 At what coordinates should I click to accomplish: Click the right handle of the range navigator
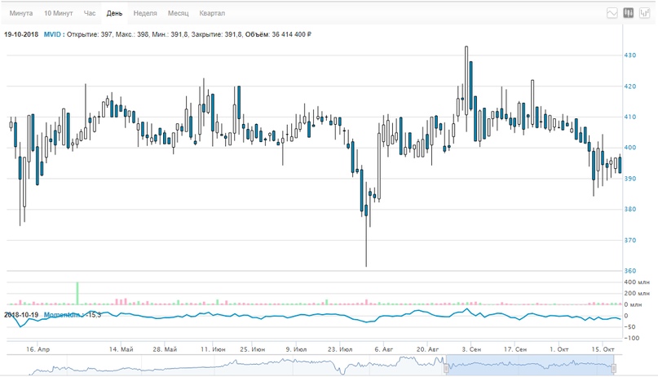click(x=614, y=366)
